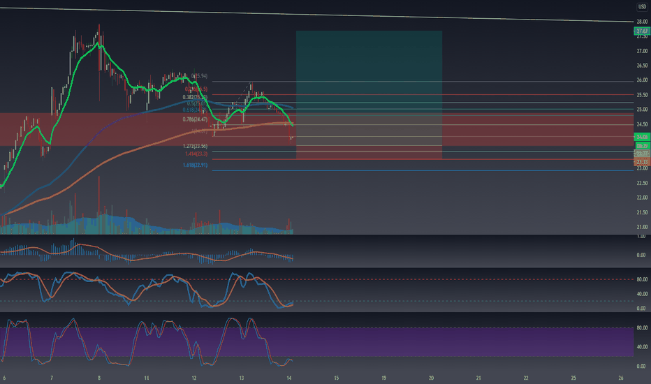Select the blue 1.618 Fibonacci level line
The height and width of the screenshot is (384, 651).
[x=423, y=170]
